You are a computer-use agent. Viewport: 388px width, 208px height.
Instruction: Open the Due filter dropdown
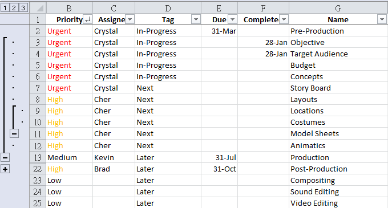pos(232,19)
